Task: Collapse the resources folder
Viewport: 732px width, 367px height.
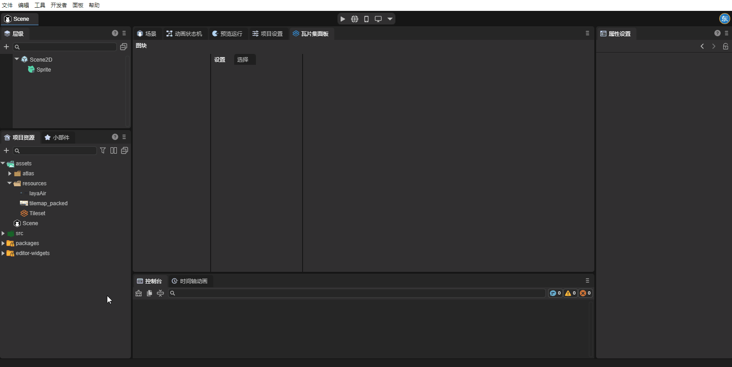Action: click(10, 183)
